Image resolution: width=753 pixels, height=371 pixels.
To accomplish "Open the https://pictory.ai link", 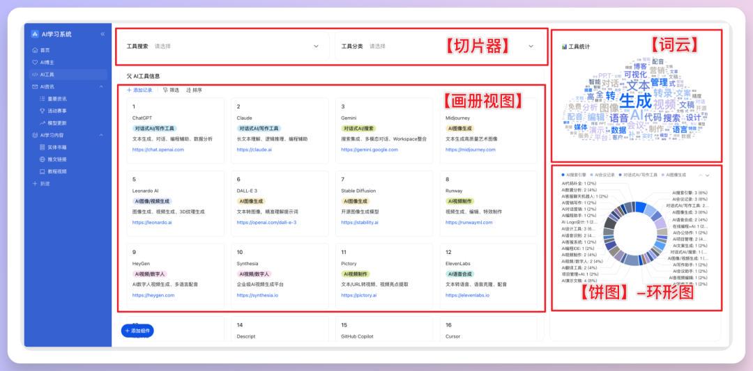I will point(359,295).
